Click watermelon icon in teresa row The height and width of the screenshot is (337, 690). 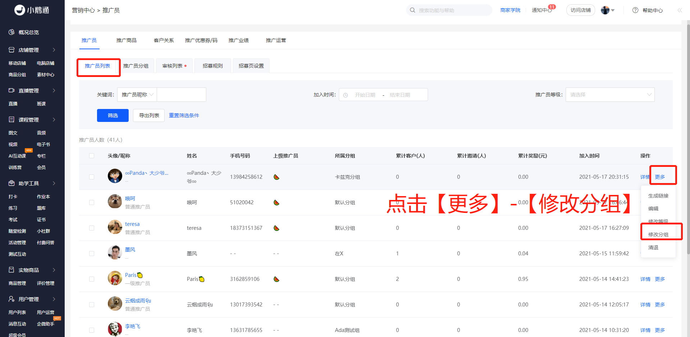(x=276, y=228)
